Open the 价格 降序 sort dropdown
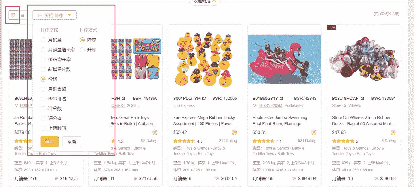This screenshot has height=187, width=414. coord(54,15)
